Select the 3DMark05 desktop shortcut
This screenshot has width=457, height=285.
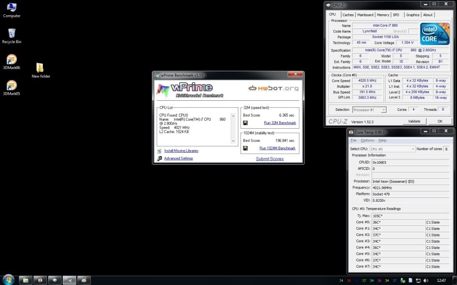point(12,88)
